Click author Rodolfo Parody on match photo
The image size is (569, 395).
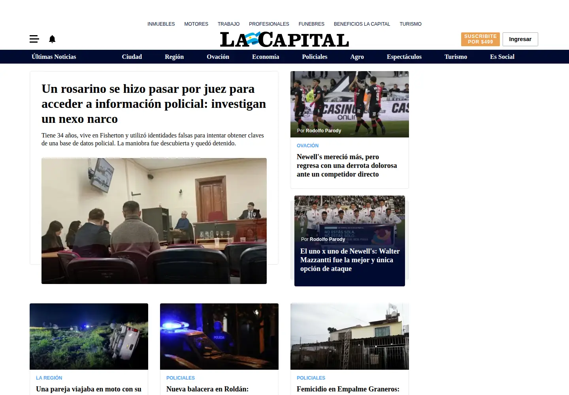[x=323, y=131]
